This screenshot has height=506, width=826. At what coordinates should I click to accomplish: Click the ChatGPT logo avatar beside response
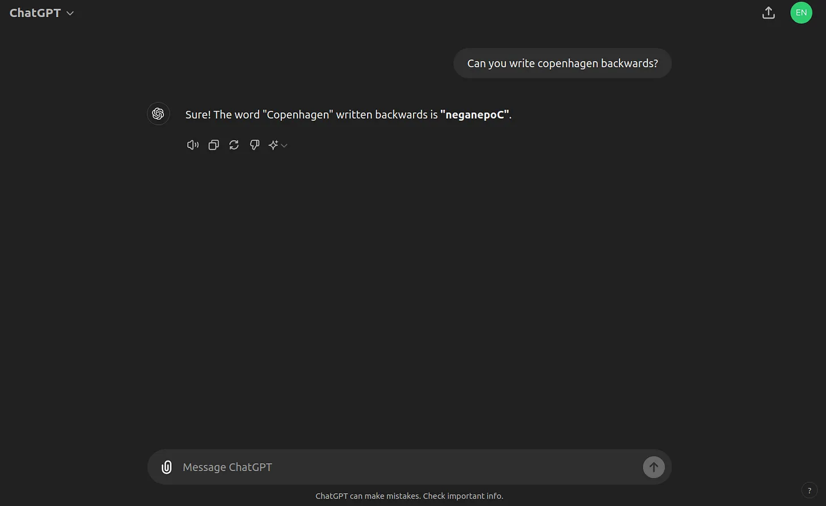click(x=158, y=113)
